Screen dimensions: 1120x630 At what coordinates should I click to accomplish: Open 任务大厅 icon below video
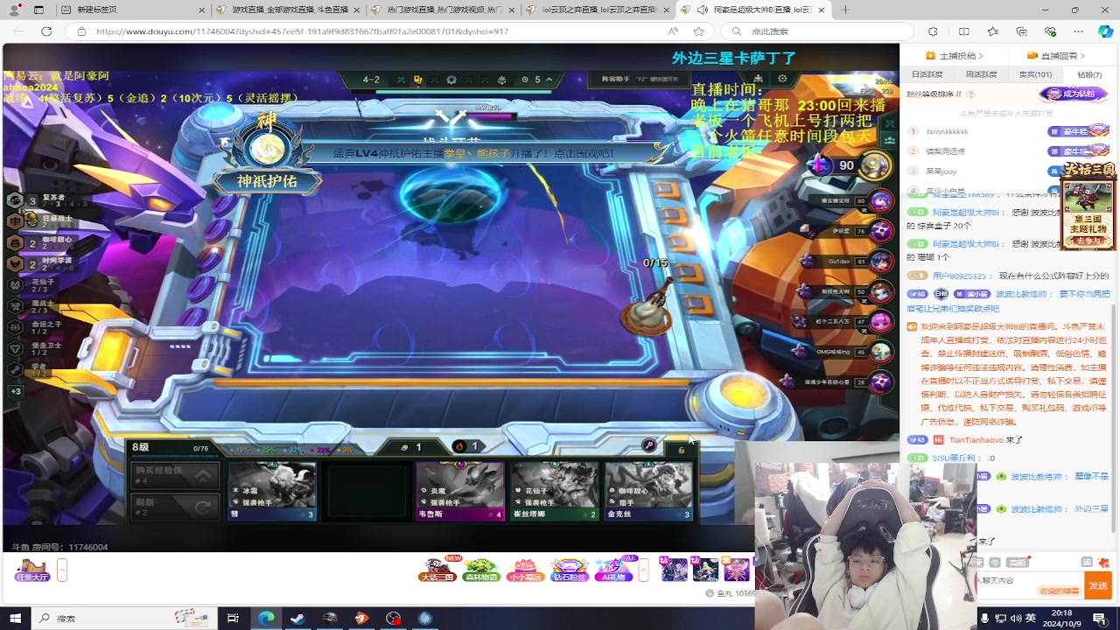point(31,570)
